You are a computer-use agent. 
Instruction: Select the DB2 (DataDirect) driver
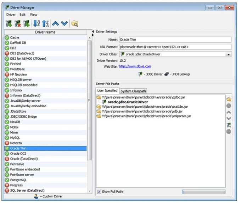coord(45,53)
